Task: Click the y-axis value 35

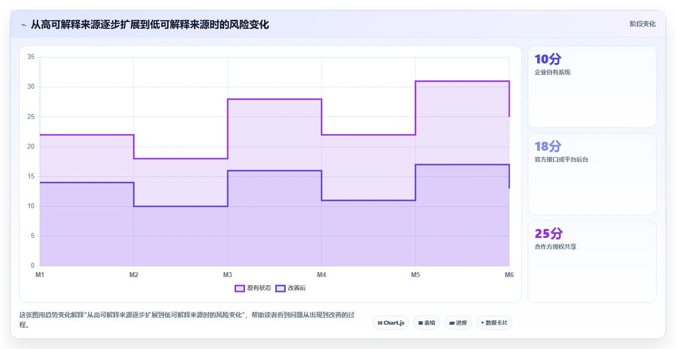Action: point(31,57)
